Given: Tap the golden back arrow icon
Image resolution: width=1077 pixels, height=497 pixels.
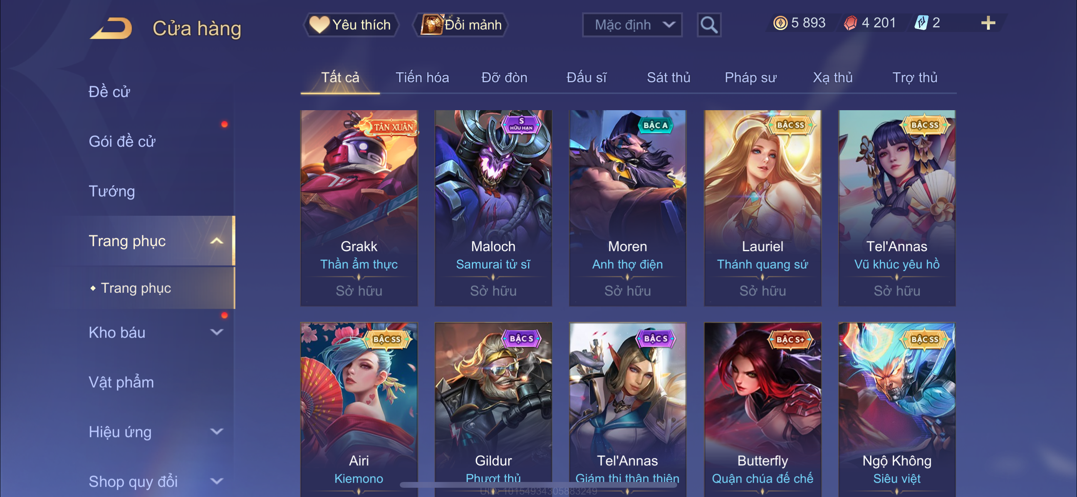Looking at the screenshot, I should tap(111, 29).
